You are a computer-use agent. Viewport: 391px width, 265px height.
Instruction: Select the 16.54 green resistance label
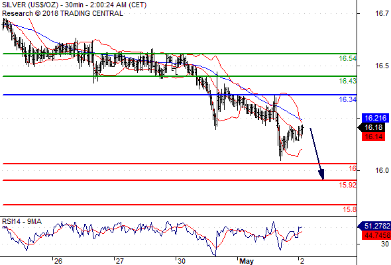[347, 58]
